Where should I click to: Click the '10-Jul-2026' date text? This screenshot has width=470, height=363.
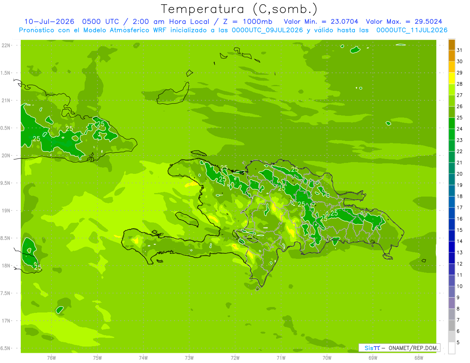tap(50, 22)
